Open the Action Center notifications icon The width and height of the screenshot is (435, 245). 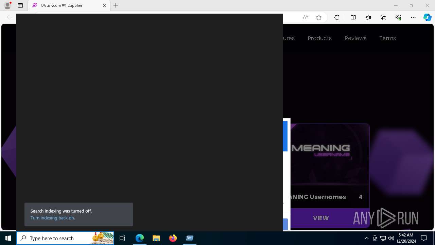[424, 238]
